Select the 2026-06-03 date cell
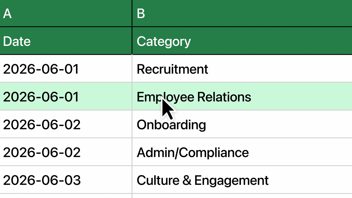 click(66, 180)
